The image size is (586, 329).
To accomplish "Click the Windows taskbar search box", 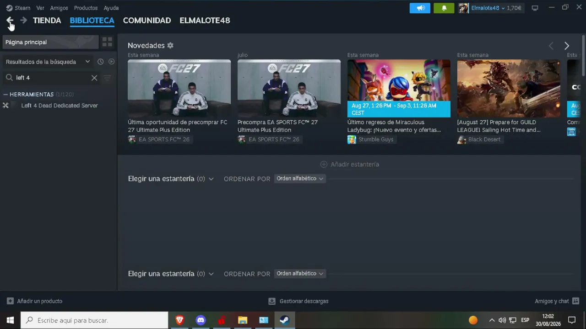I will click(x=95, y=320).
